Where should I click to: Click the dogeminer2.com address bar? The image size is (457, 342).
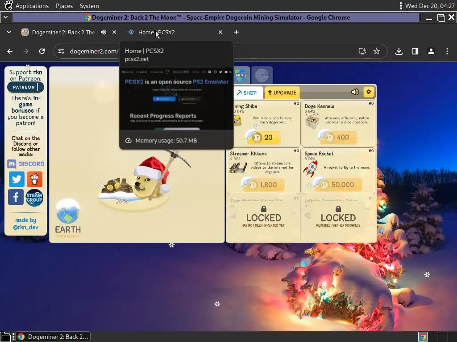(x=94, y=52)
